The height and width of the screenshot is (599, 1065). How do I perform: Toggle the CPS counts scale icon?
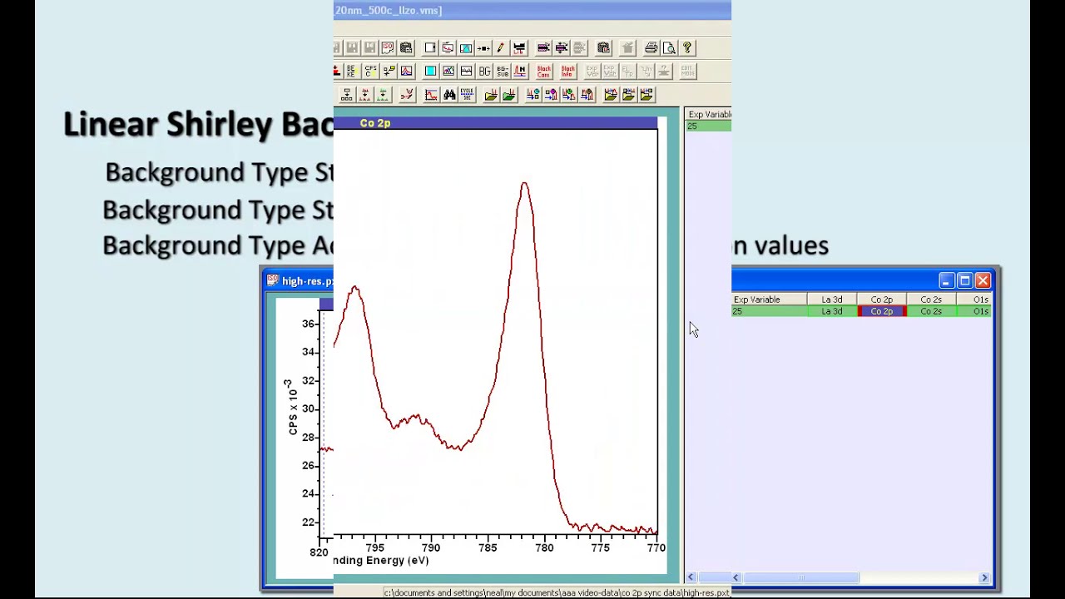click(x=370, y=71)
